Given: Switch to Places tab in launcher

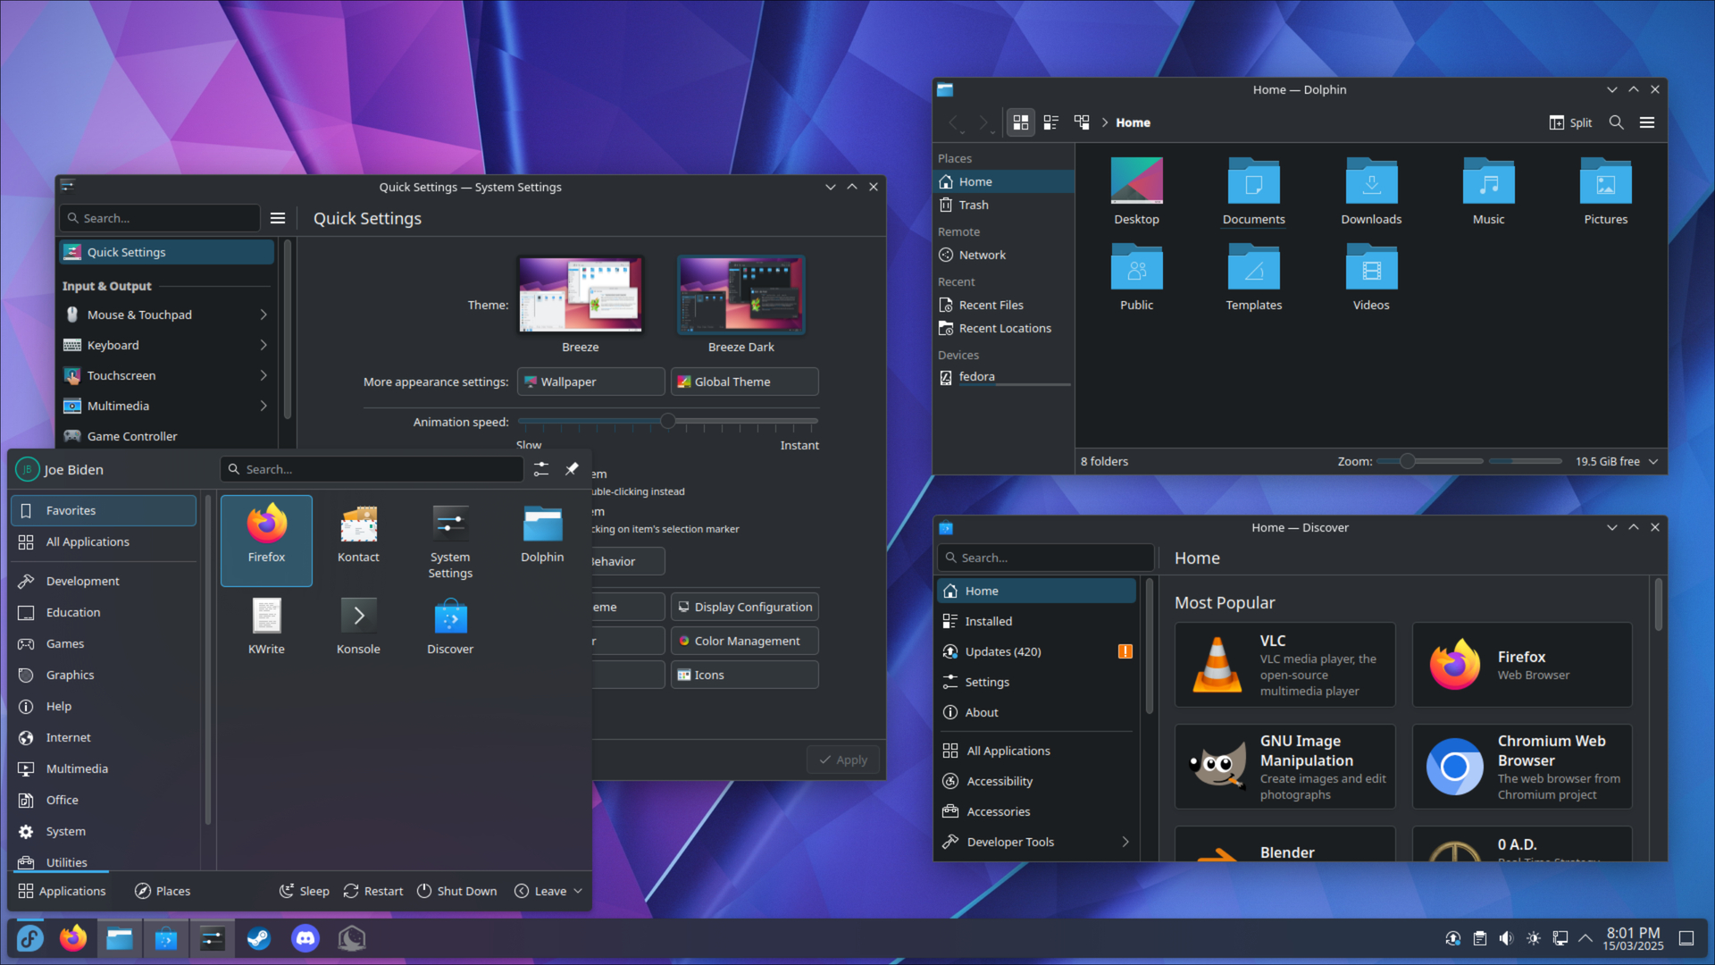Looking at the screenshot, I should click(x=163, y=891).
